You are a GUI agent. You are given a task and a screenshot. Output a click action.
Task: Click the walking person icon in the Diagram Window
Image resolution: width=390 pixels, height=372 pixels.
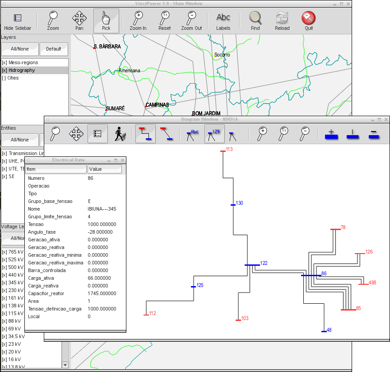point(119,134)
